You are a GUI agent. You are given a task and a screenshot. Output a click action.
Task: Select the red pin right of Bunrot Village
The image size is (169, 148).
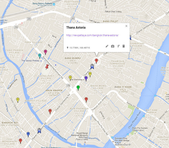[50, 111]
